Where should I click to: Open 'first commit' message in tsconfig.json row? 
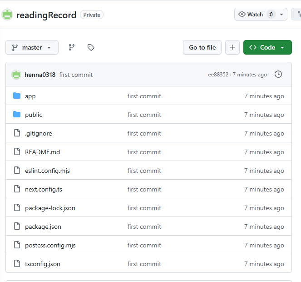tap(144, 264)
